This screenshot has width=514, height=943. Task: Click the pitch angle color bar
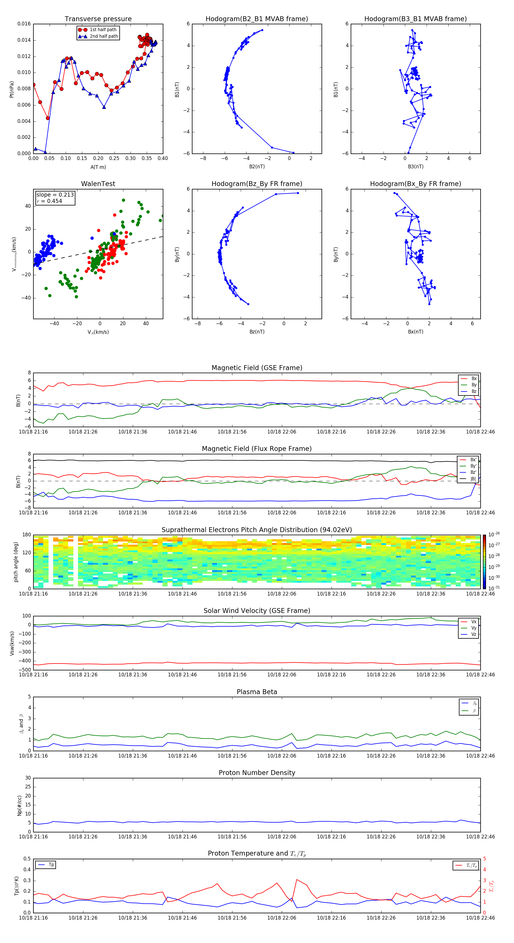point(484,562)
